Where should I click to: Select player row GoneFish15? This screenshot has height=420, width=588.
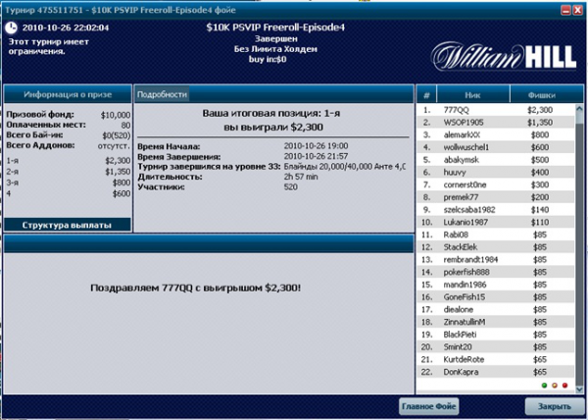(x=495, y=297)
